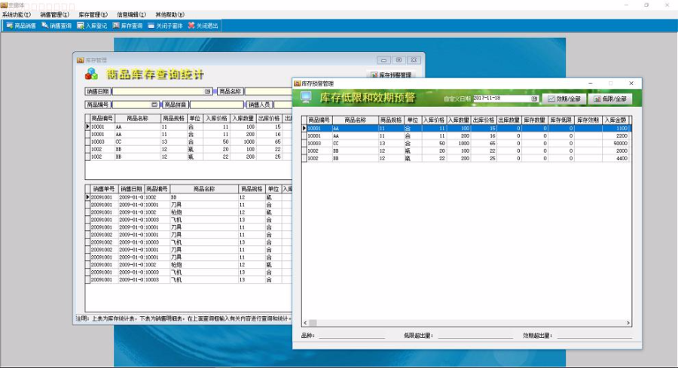Click the 销售单号 column header
Viewport: 678px width, 368px height.
tap(104, 189)
